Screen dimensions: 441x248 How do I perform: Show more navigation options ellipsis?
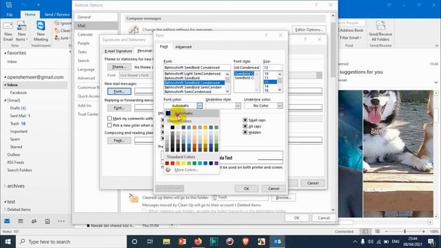[x=61, y=221]
